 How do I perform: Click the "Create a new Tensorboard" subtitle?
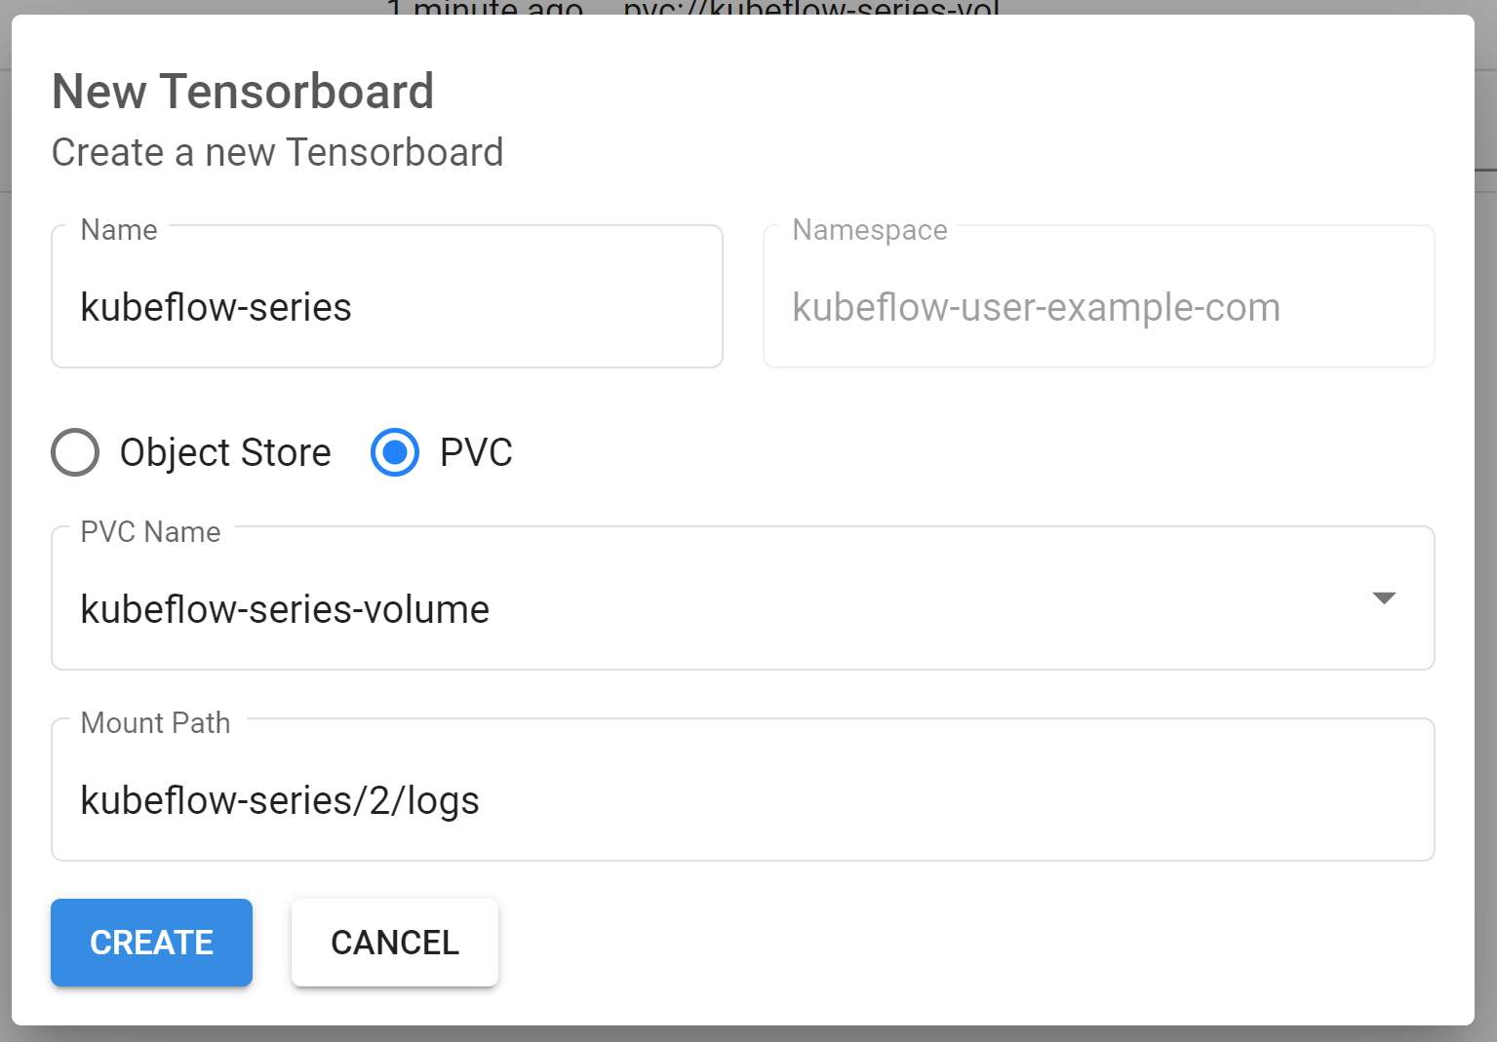[277, 153]
